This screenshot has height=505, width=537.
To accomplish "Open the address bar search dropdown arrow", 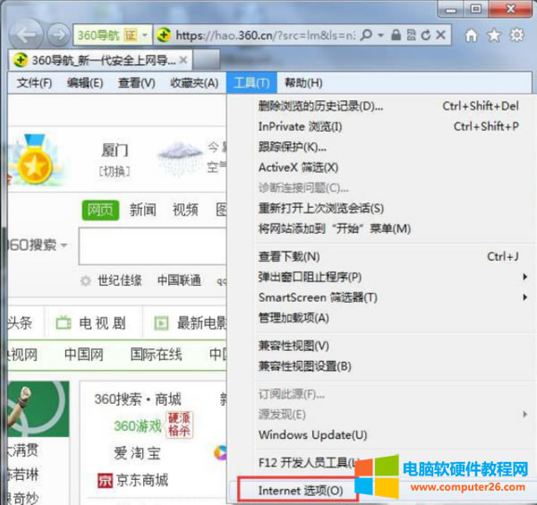I will click(x=380, y=35).
